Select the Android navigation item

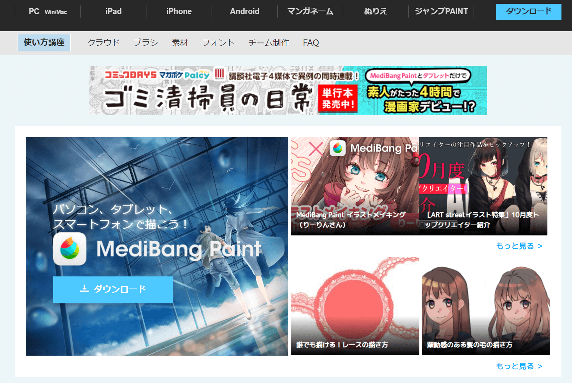tap(244, 11)
